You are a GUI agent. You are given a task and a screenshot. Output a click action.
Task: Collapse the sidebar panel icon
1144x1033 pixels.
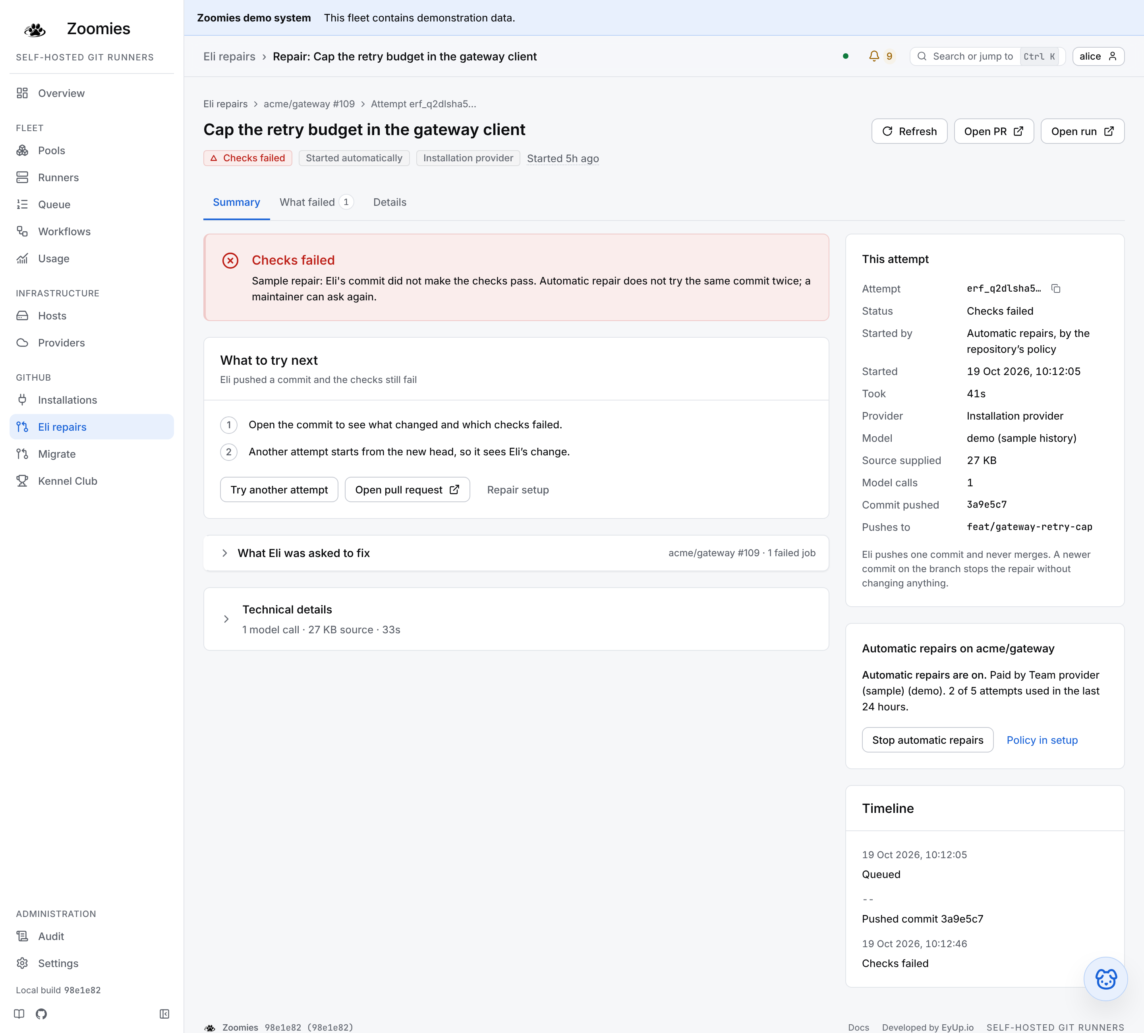pyautogui.click(x=164, y=1014)
